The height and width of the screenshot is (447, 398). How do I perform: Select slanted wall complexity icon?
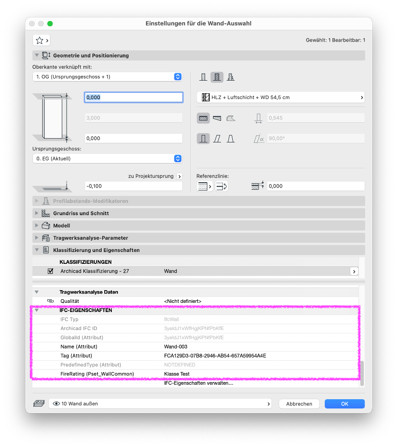(x=217, y=138)
